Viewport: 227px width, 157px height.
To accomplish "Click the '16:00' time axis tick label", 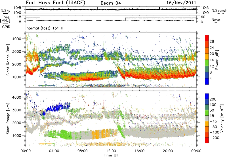I will click(139, 151).
